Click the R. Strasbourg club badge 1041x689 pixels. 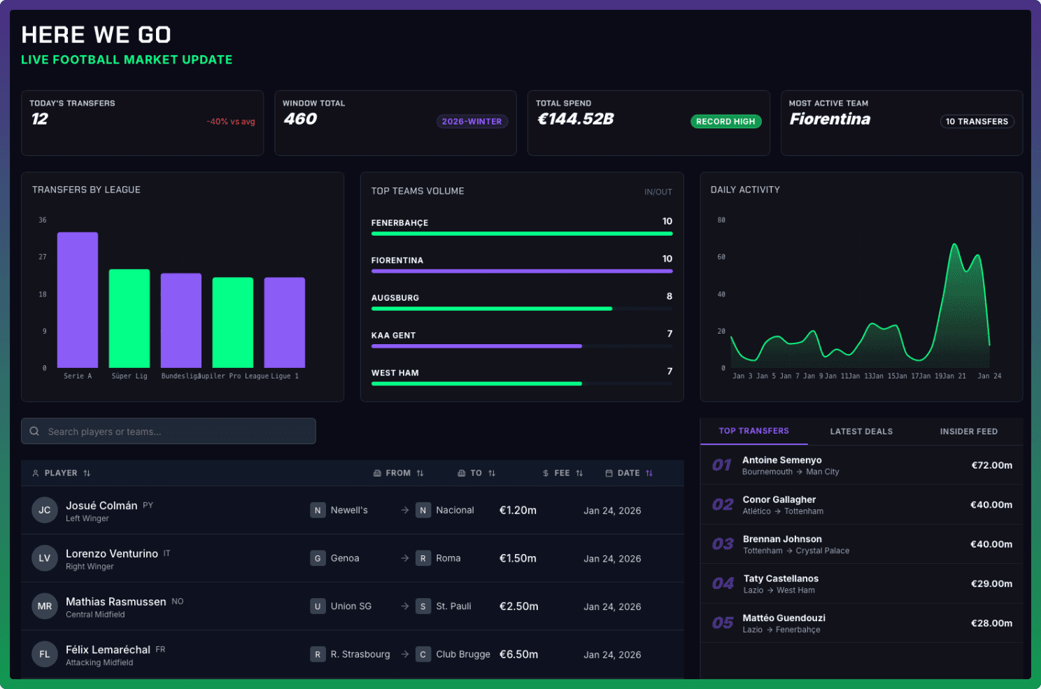[318, 655]
